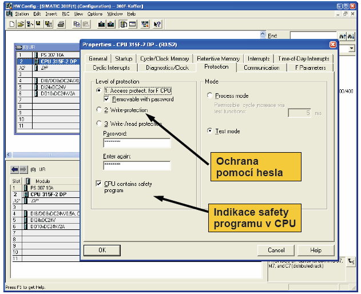Toggle CPU contains safety program checkbox

point(98,184)
